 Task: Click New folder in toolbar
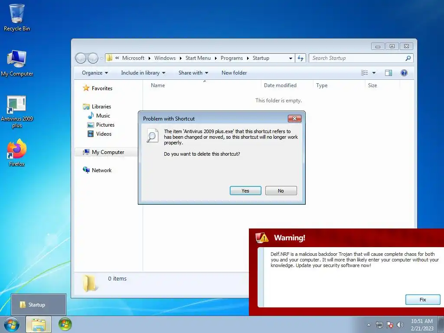pyautogui.click(x=234, y=73)
